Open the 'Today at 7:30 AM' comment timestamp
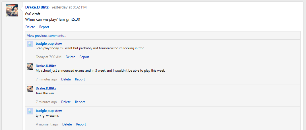The width and height of the screenshot is (306, 130). point(48,57)
